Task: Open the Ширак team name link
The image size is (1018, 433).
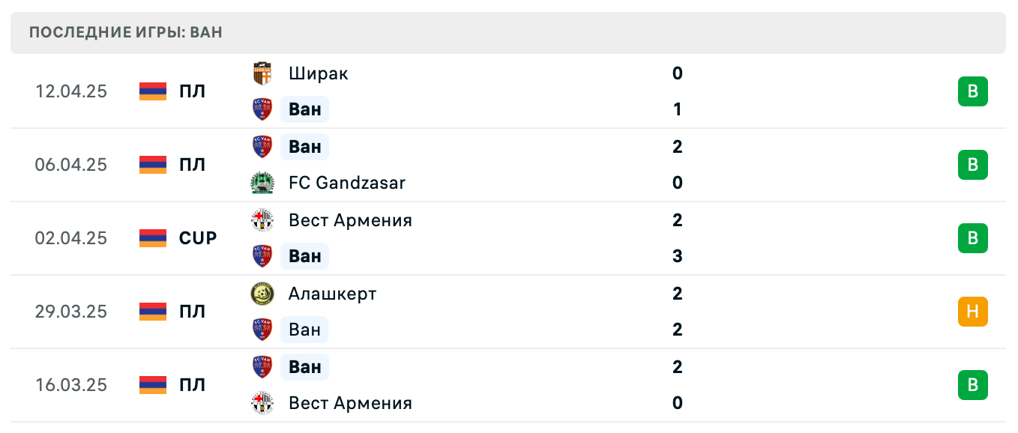Action: coord(317,73)
